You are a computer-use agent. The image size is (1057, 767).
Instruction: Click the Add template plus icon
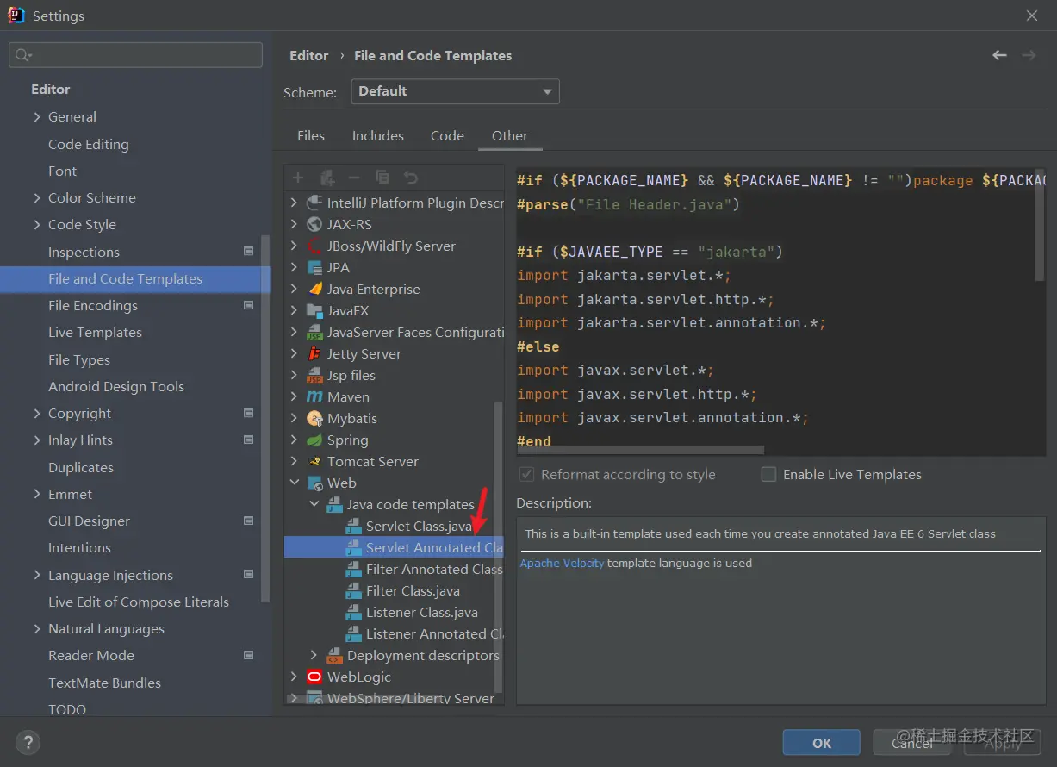pos(298,178)
